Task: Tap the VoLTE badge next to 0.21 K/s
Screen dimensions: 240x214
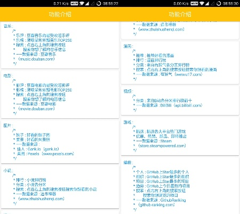Action: pos(74,4)
